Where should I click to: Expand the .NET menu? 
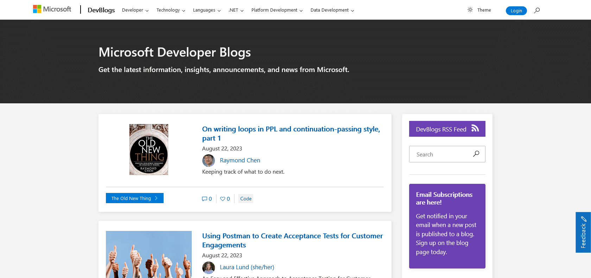tap(236, 10)
